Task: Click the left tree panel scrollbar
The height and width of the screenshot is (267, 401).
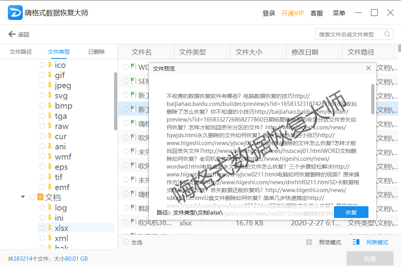Action: pos(116,101)
